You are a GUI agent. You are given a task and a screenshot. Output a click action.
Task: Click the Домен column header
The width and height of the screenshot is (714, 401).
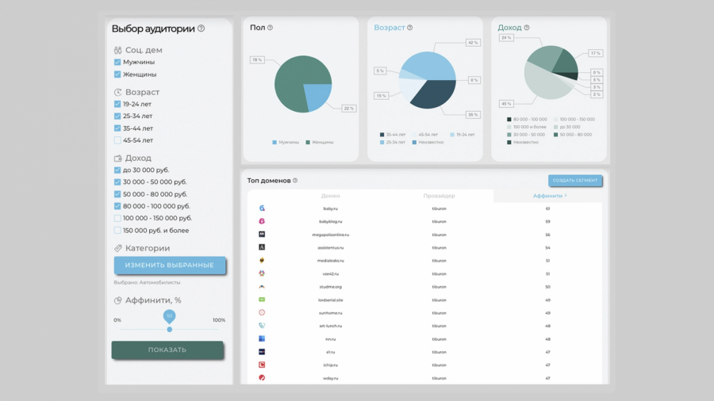(x=330, y=196)
